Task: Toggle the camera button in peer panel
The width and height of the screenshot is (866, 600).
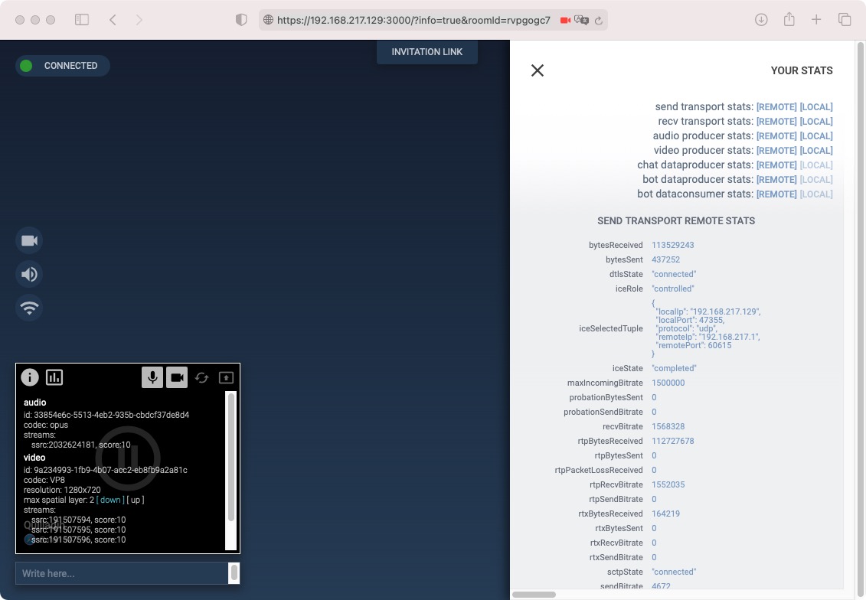Action: (178, 377)
